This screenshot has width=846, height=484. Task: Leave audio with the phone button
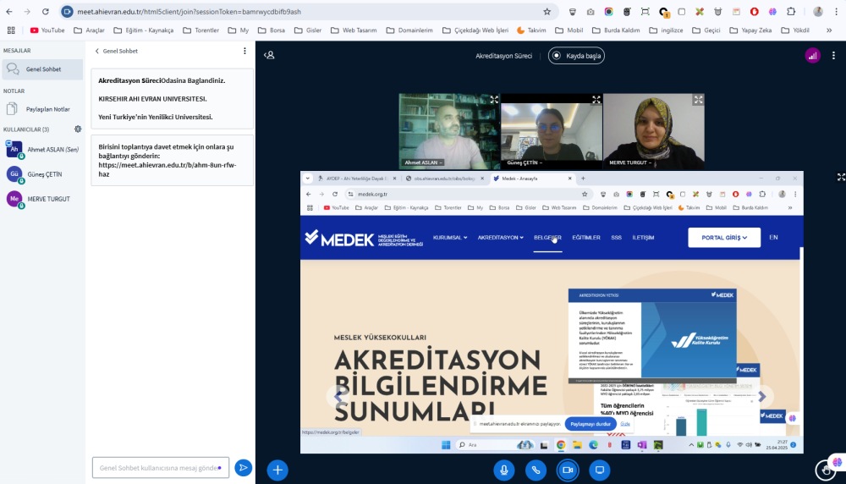pyautogui.click(x=536, y=470)
